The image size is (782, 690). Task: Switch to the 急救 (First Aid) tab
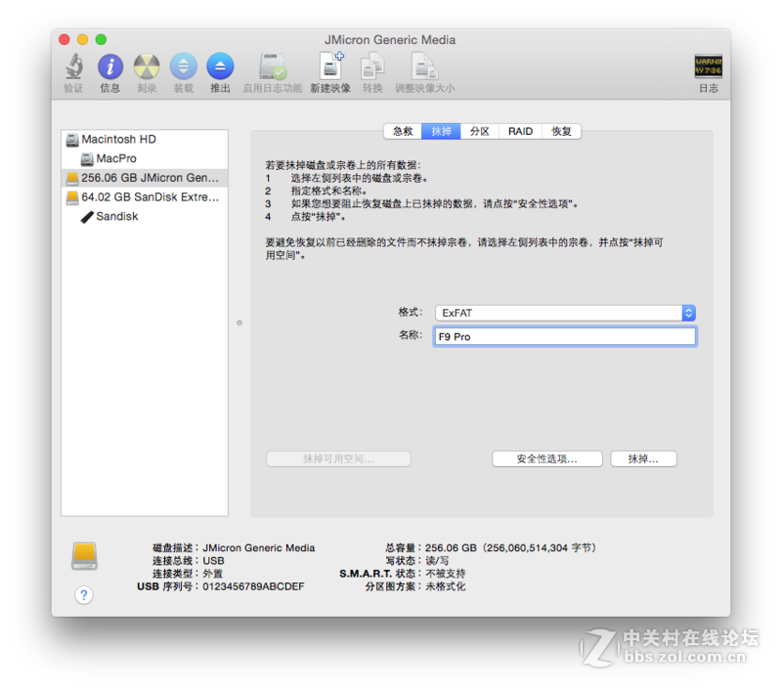tap(403, 131)
